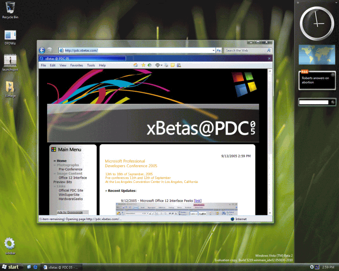Screen dimensions: 339x271
Task: Open the View menu
Action: click(x=63, y=65)
